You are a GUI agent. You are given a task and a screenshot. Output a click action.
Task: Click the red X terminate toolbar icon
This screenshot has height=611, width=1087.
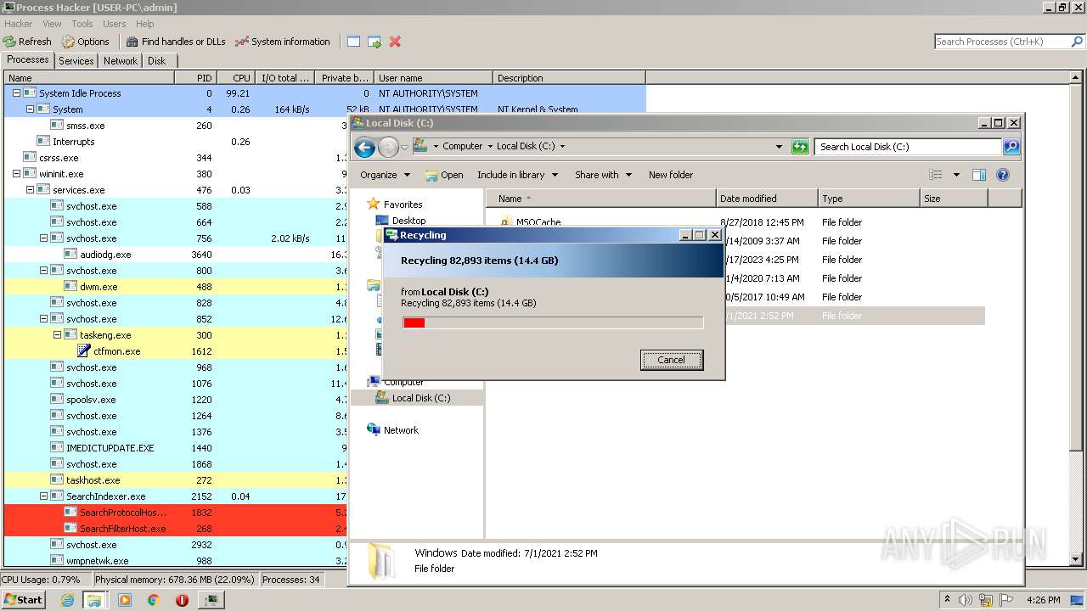(395, 41)
